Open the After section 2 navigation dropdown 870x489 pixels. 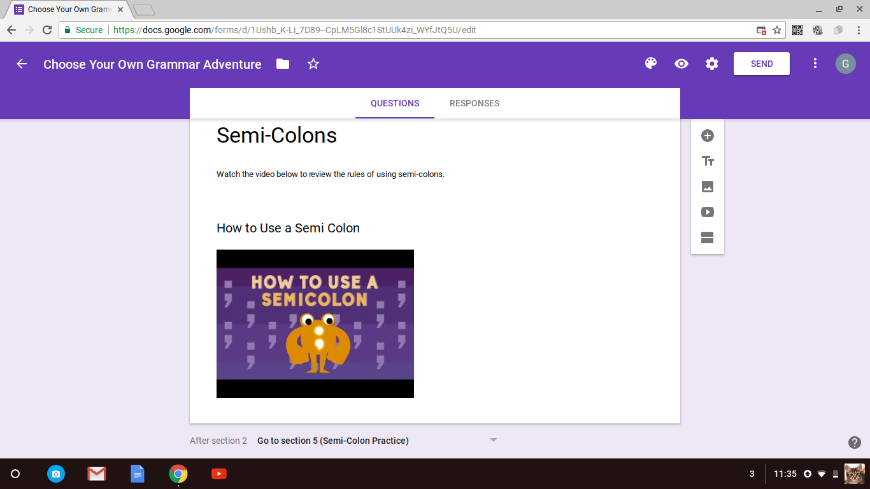pos(376,441)
